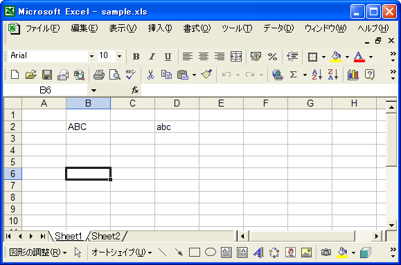The image size is (401, 265).
Task: Center cell text horizontally
Action: click(204, 57)
